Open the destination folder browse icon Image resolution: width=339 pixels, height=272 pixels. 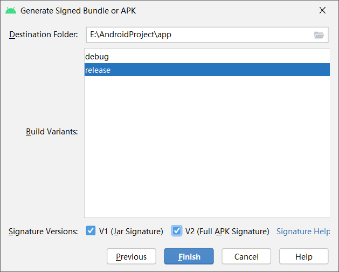319,35
